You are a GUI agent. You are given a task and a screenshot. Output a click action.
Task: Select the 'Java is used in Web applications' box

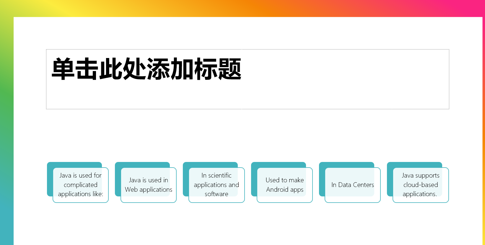pos(149,185)
